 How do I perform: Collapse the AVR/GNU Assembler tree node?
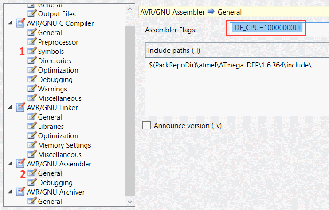(x=11, y=164)
